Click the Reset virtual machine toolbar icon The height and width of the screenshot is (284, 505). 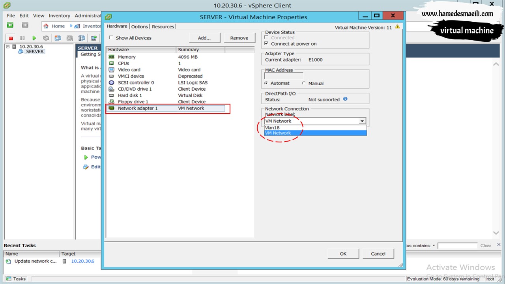[46, 38]
